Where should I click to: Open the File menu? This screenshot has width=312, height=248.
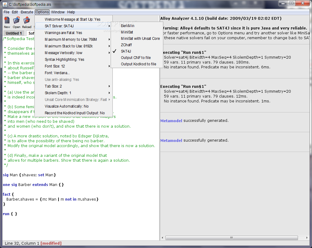point(6,12)
